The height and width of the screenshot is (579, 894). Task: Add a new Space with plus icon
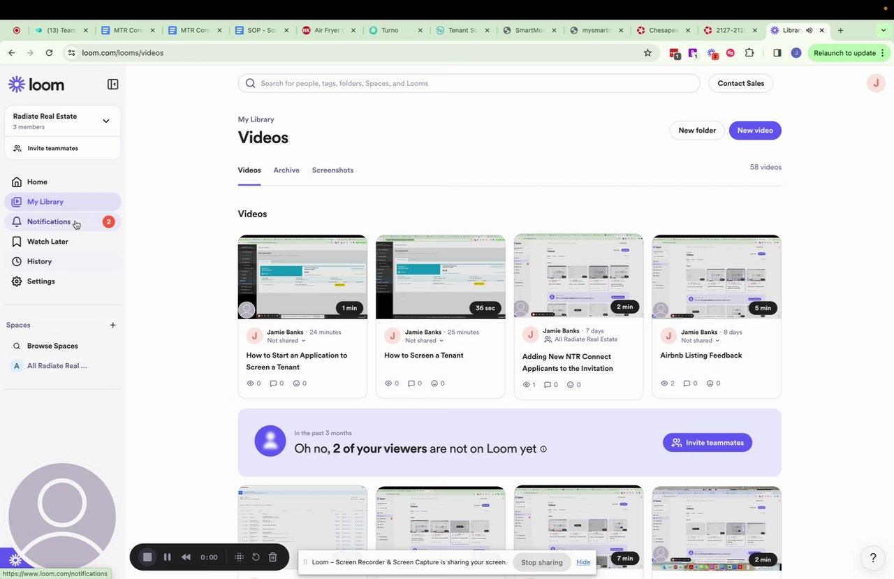(x=113, y=325)
